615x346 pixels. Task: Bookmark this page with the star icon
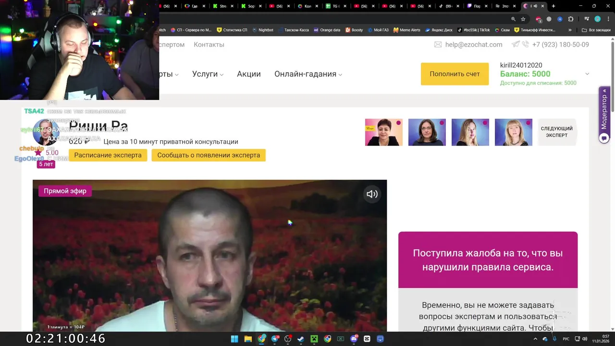[x=523, y=19]
